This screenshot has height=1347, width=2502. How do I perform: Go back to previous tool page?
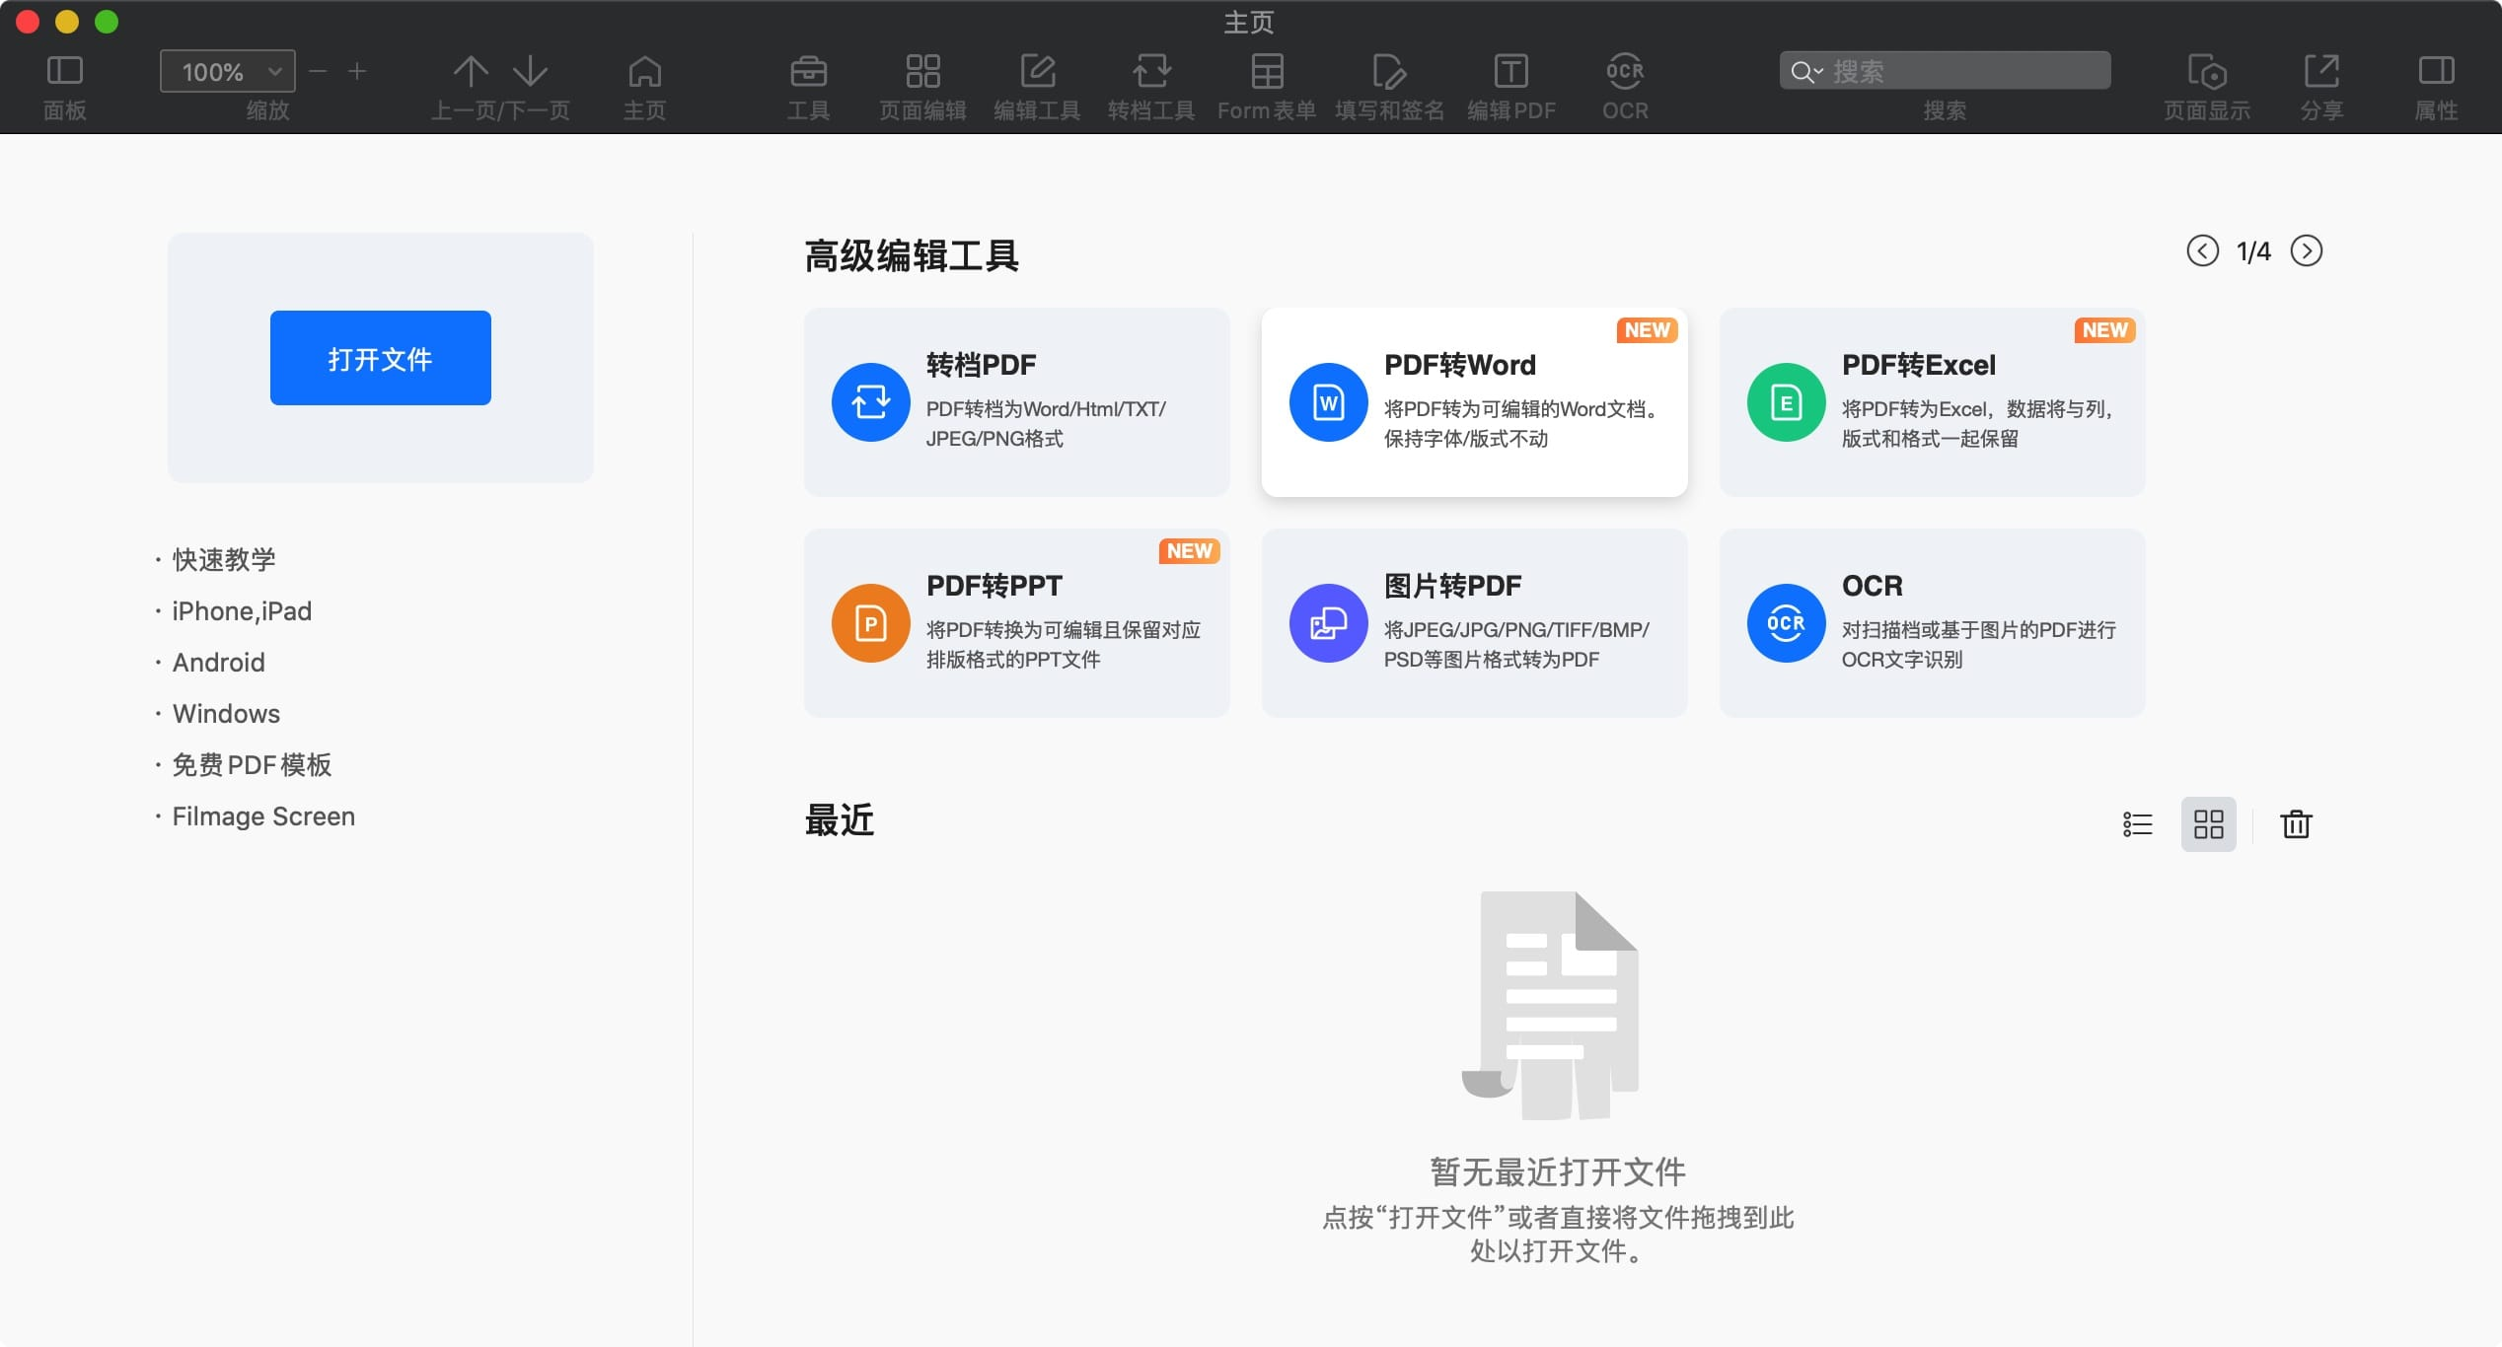(x=2198, y=252)
